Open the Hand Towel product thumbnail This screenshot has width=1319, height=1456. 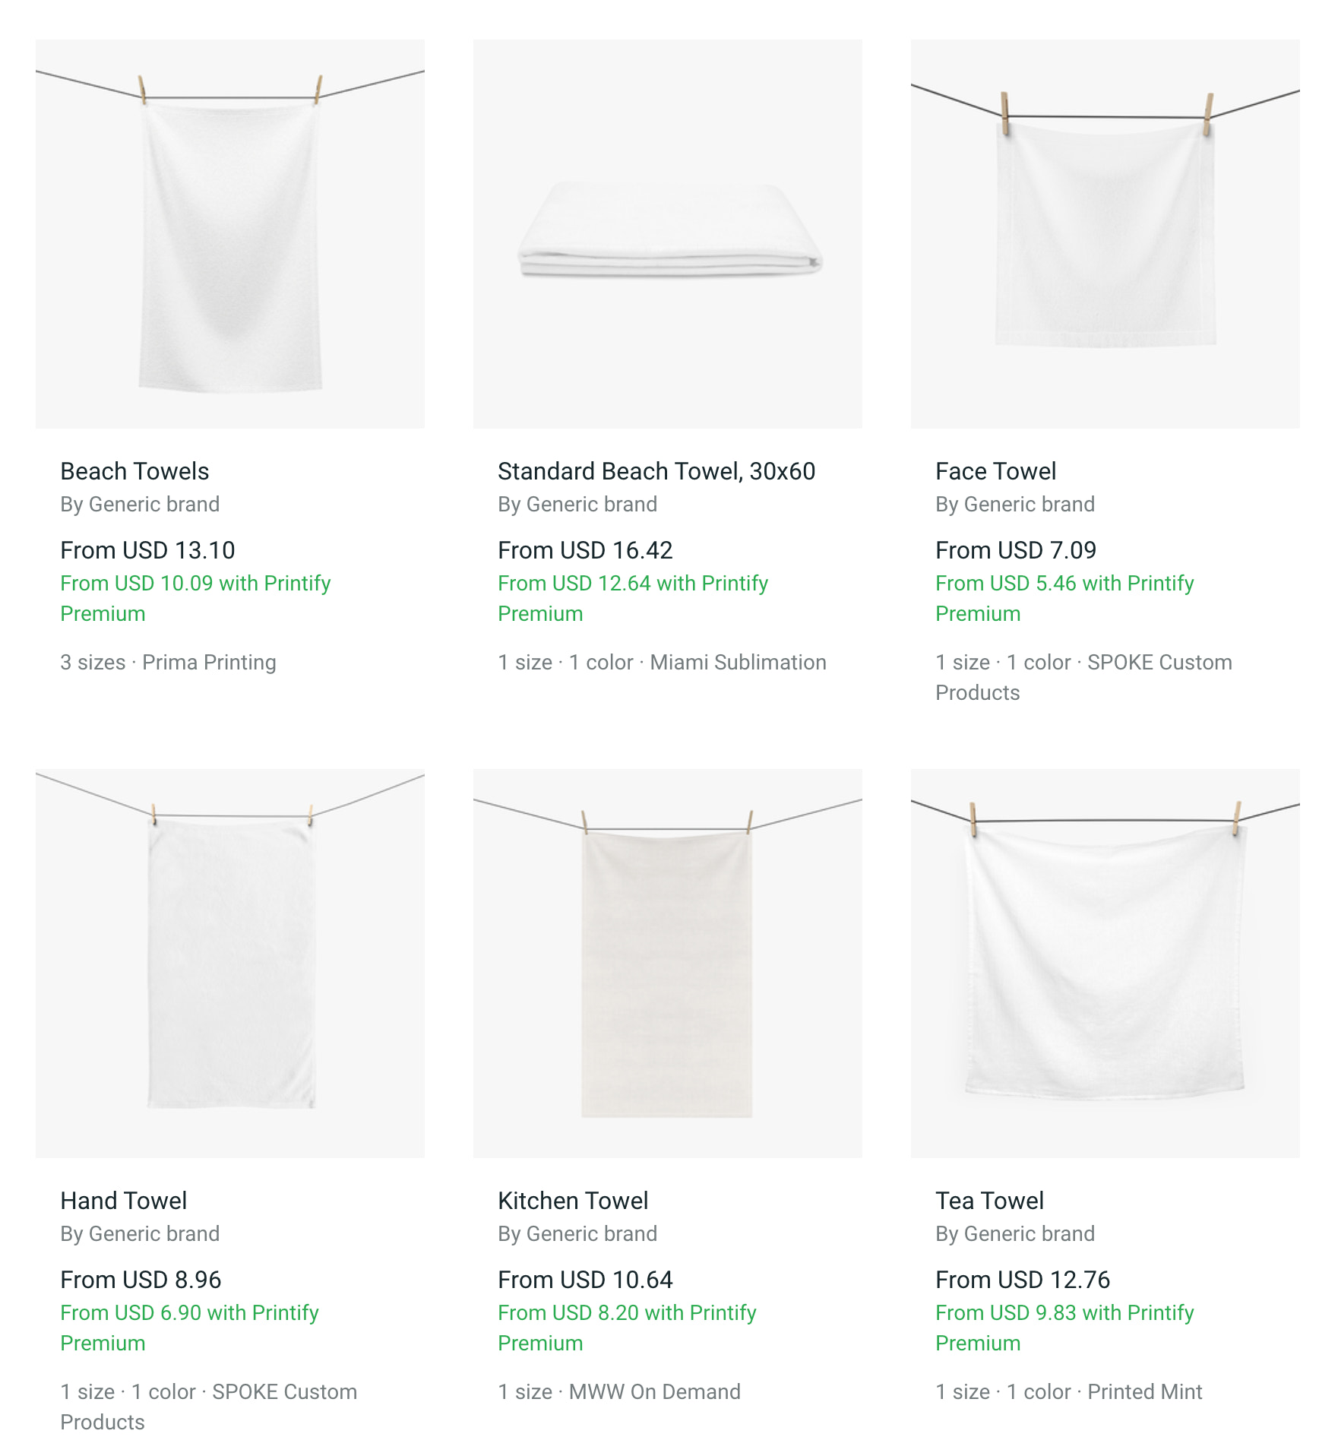click(x=229, y=963)
